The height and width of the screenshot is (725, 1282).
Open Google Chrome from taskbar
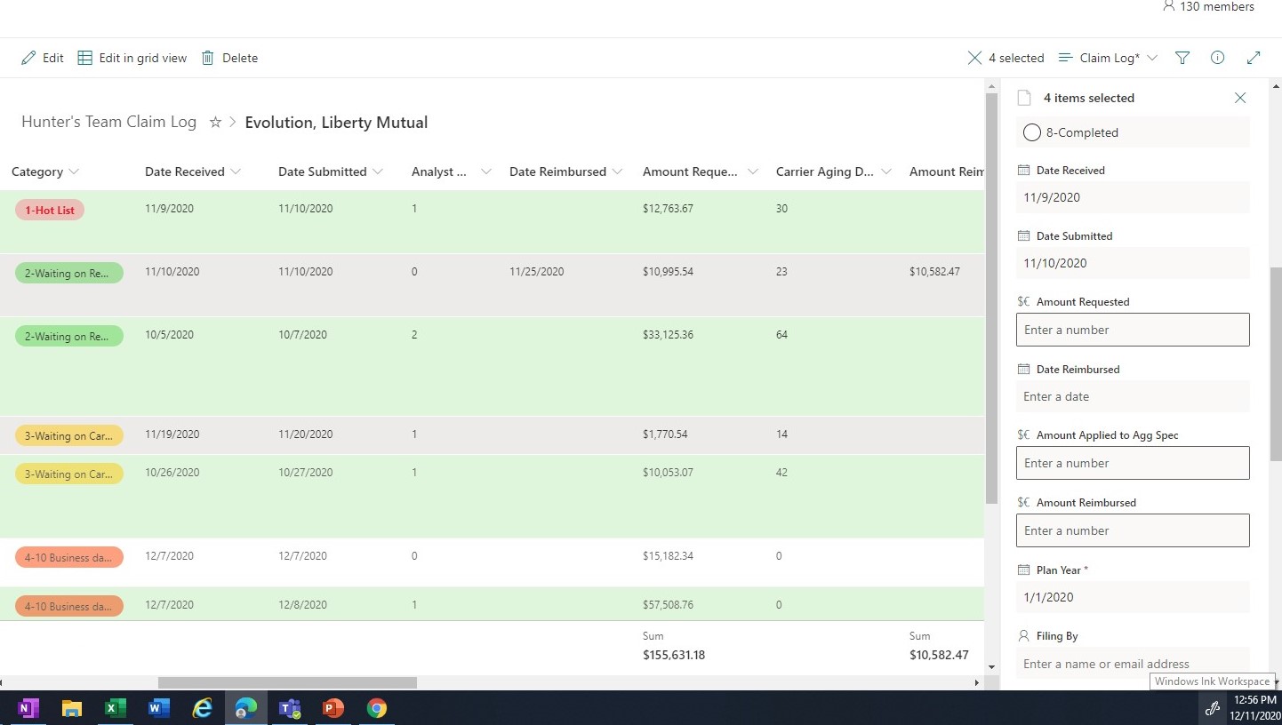377,708
